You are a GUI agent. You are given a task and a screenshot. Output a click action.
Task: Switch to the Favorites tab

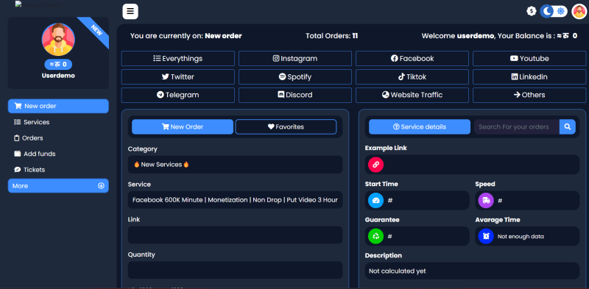286,127
